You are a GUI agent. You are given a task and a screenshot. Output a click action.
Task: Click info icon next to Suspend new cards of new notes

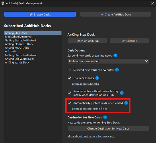pos(117,70)
